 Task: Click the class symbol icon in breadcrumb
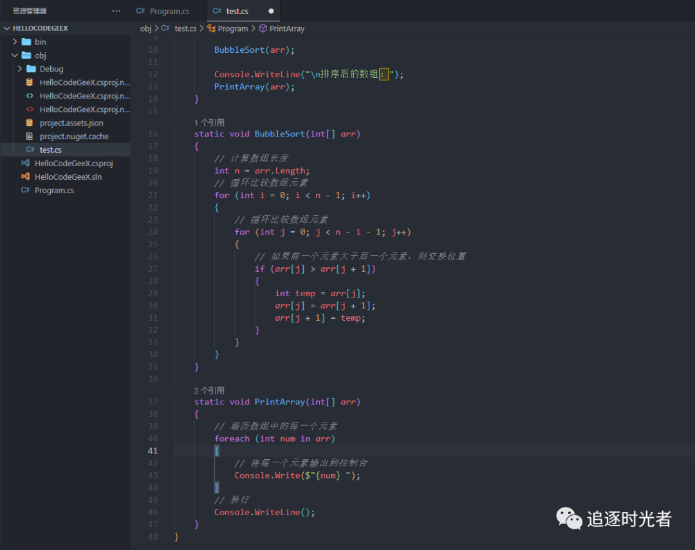(x=212, y=28)
